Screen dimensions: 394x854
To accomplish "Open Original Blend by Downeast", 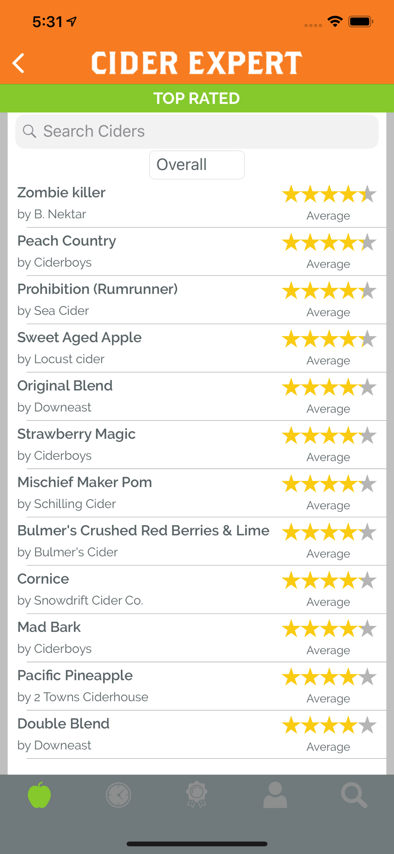I will pyautogui.click(x=197, y=396).
